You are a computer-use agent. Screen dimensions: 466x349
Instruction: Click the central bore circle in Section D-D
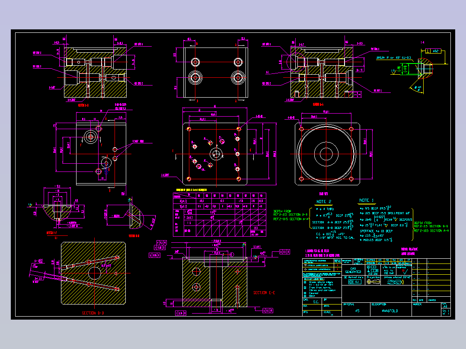point(95,273)
